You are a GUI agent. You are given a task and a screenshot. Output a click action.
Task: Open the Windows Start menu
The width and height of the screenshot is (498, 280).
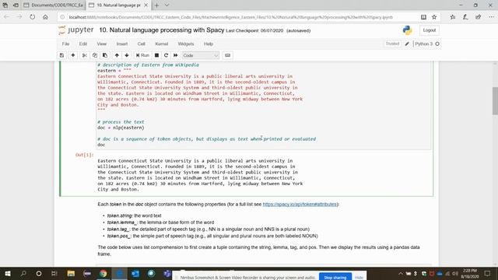tap(8, 273)
